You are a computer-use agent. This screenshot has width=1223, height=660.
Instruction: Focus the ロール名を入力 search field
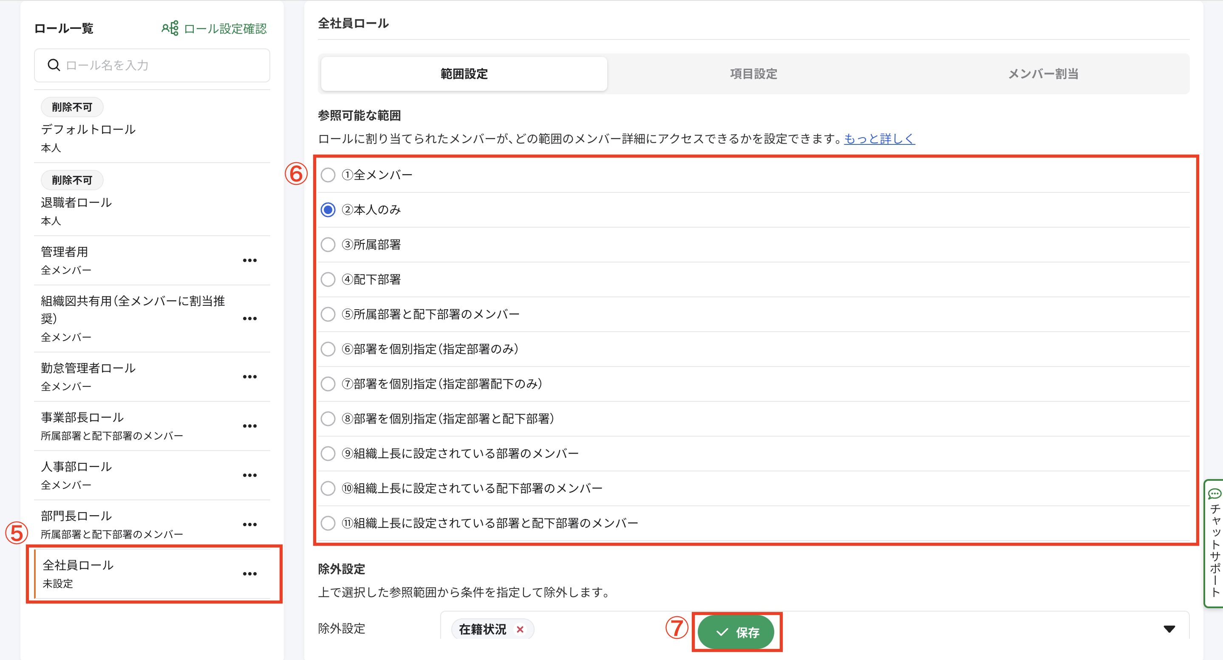(152, 65)
